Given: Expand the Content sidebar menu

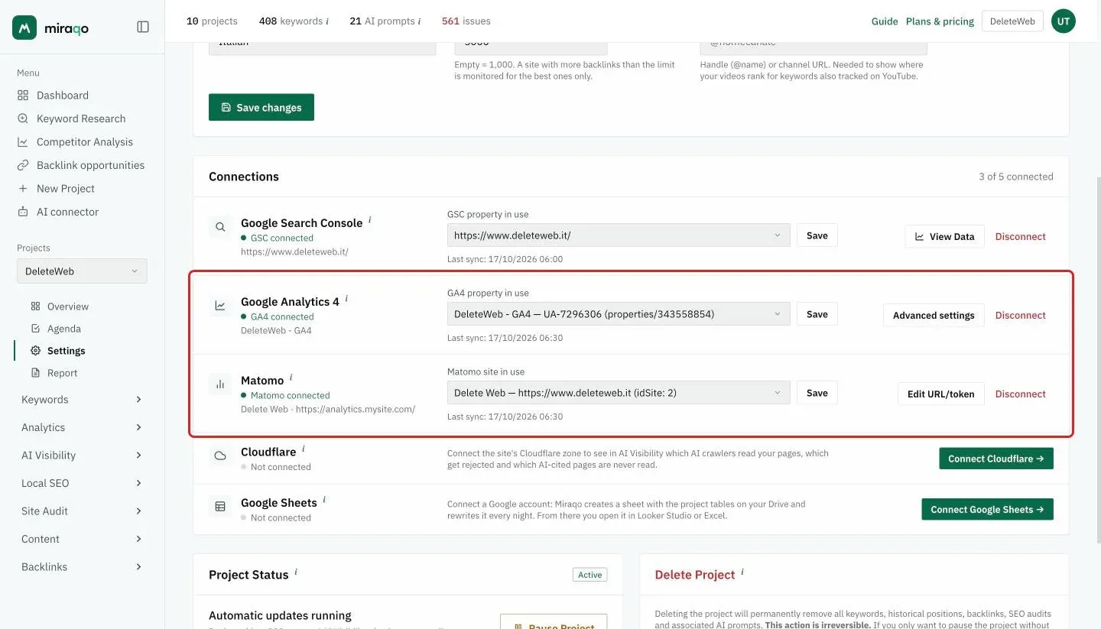Looking at the screenshot, I should pyautogui.click(x=82, y=539).
